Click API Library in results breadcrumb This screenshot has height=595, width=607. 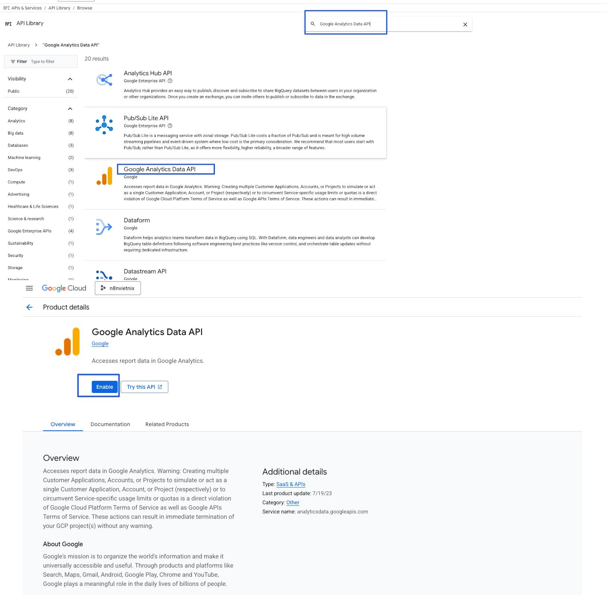(x=19, y=45)
